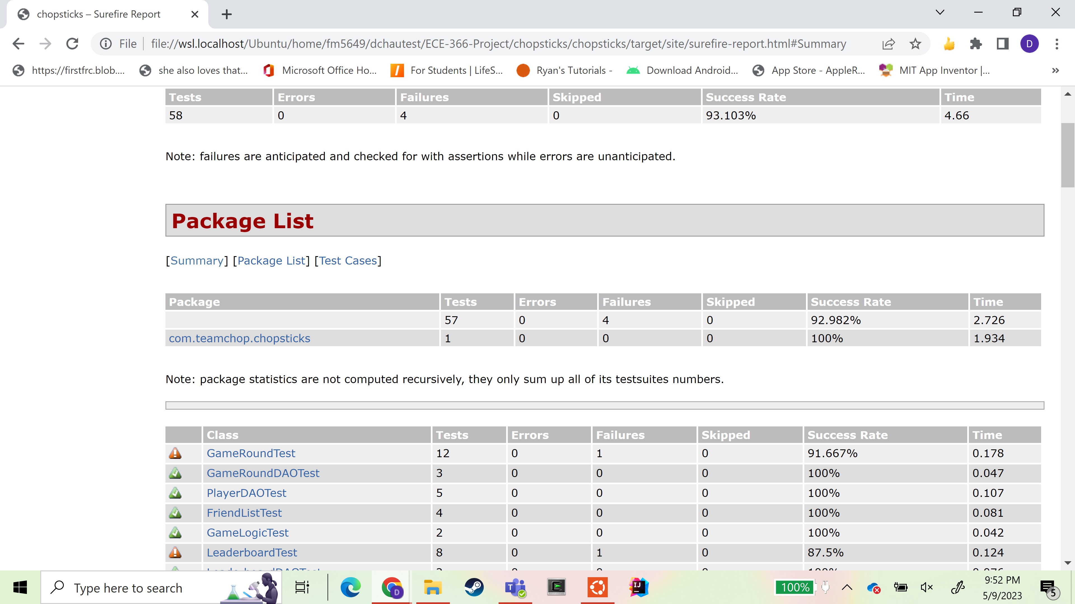Bookmark this page with the star icon
The width and height of the screenshot is (1075, 604).
click(915, 44)
